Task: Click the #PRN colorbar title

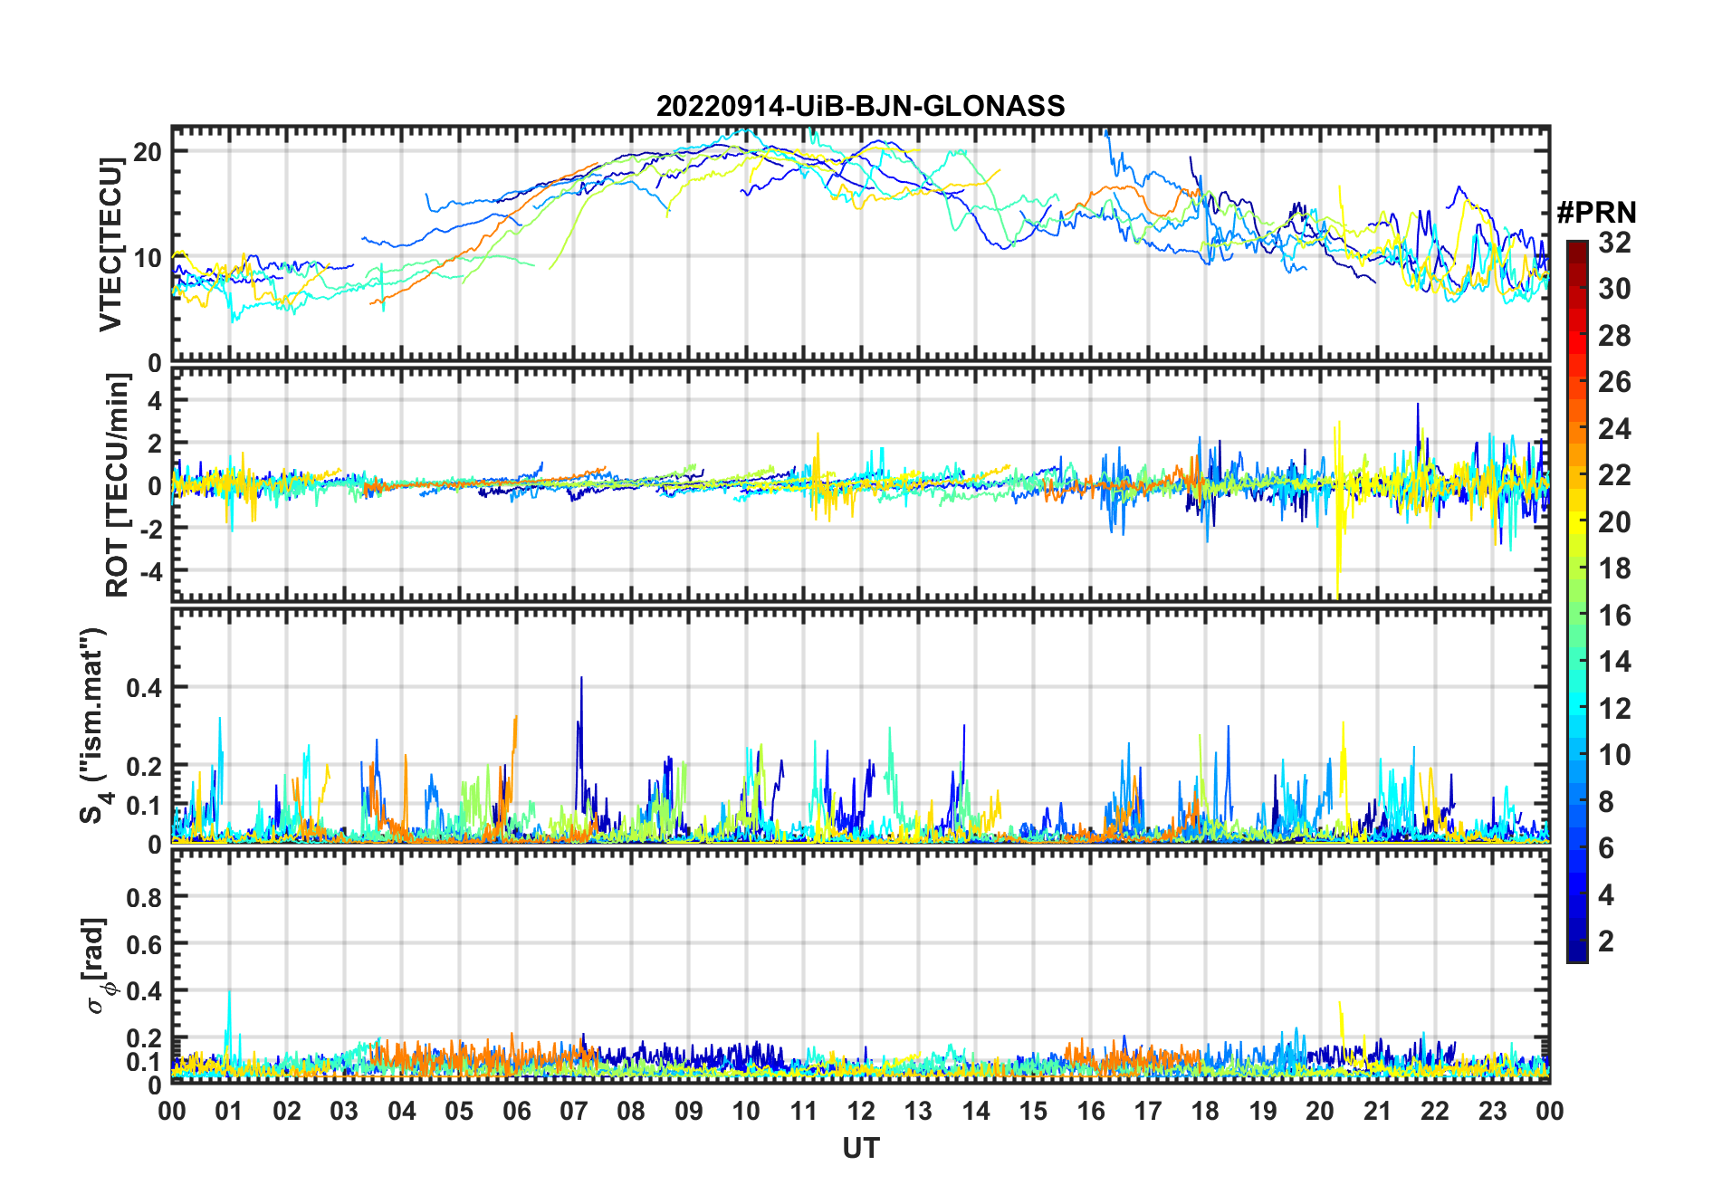Action: (x=1596, y=213)
